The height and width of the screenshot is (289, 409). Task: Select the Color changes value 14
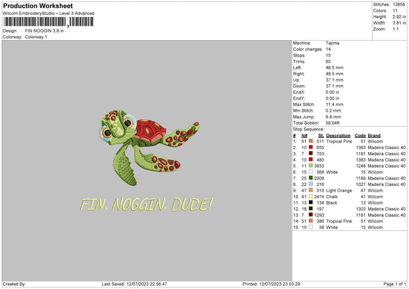[x=328, y=49]
